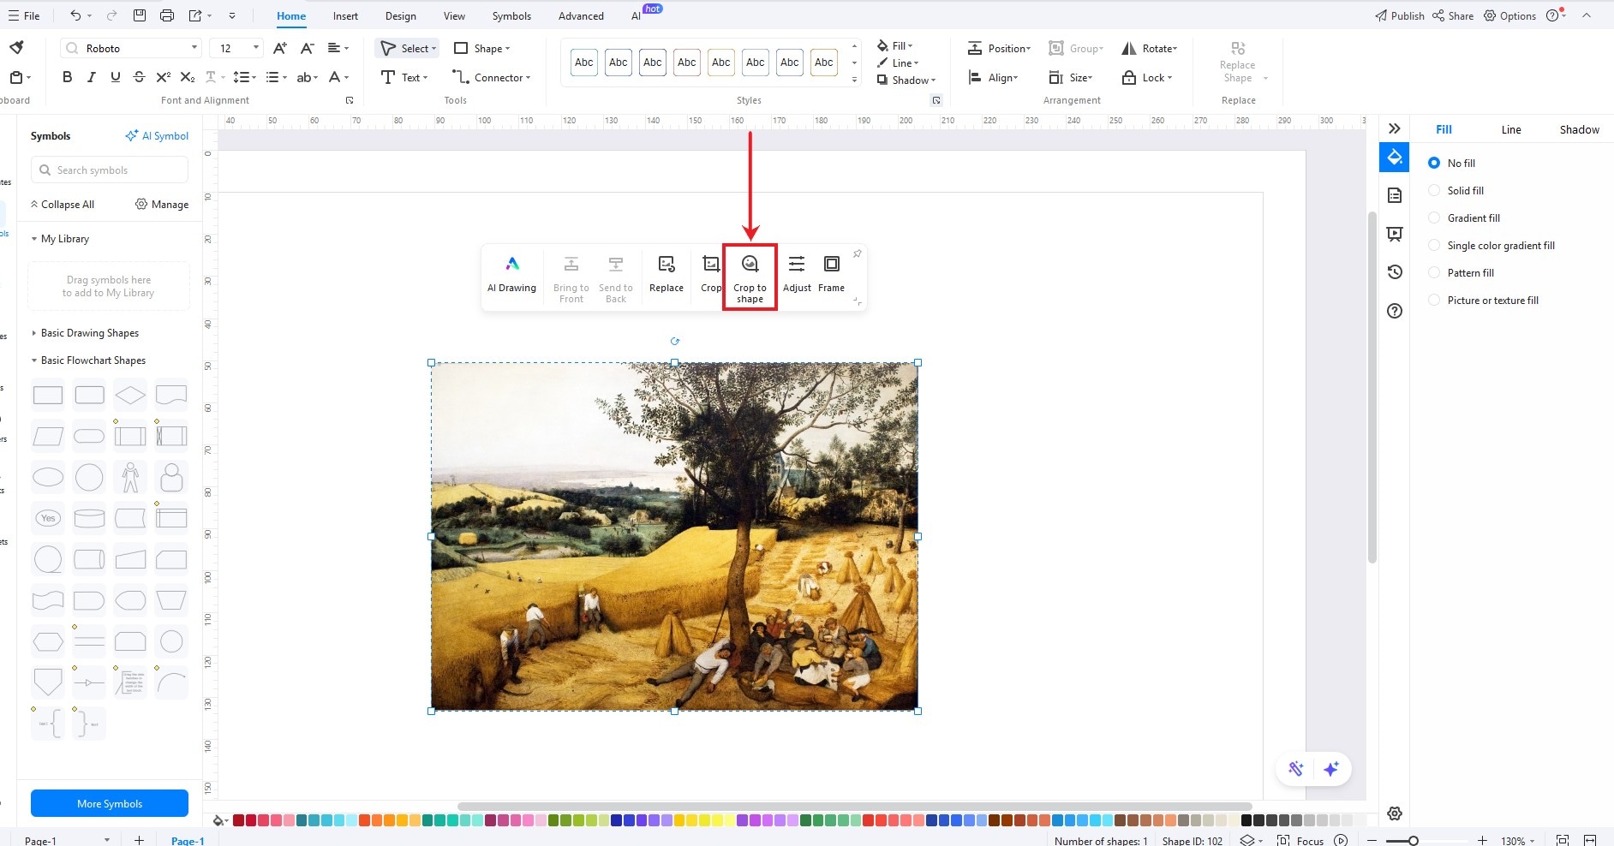Open the settings gear in right sidebar
The image size is (1614, 846).
click(1395, 813)
